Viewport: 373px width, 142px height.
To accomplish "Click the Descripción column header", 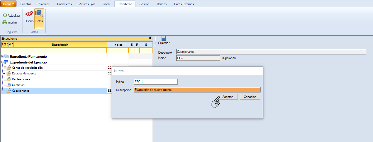I will click(x=60, y=45).
